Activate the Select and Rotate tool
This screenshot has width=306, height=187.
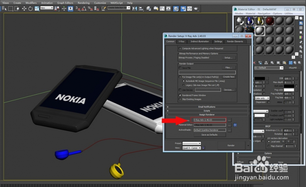tap(31, 9)
